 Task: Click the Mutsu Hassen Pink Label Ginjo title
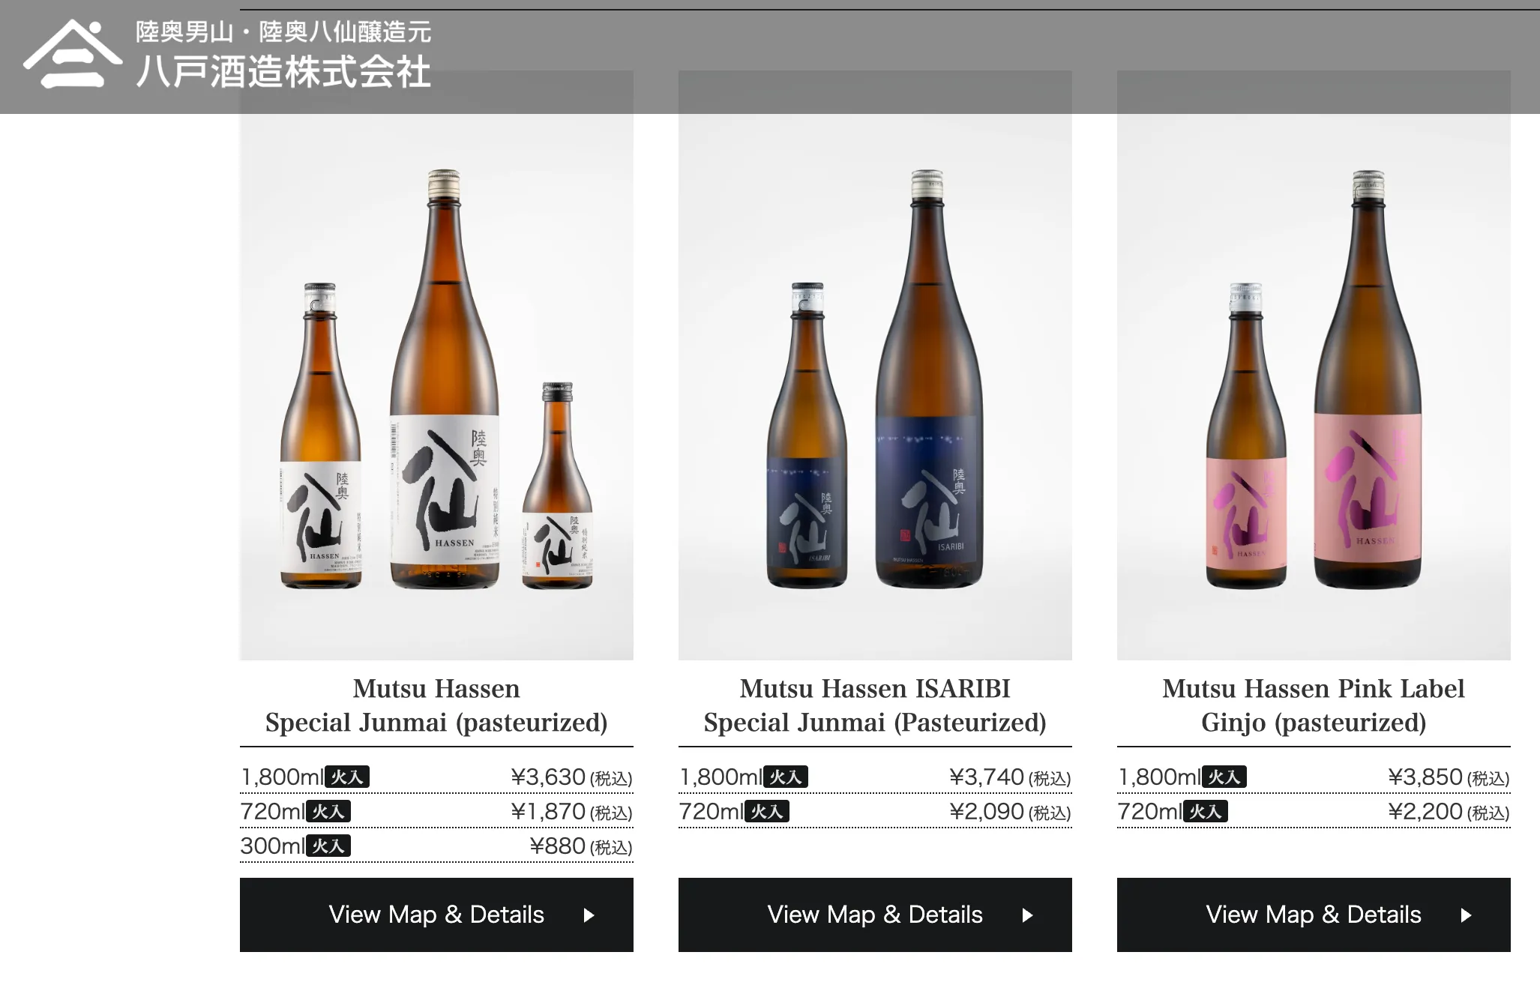[x=1314, y=705]
